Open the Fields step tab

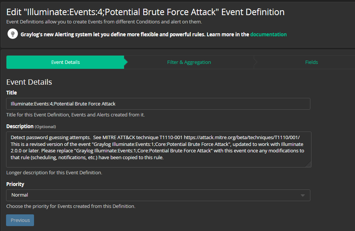(x=311, y=62)
